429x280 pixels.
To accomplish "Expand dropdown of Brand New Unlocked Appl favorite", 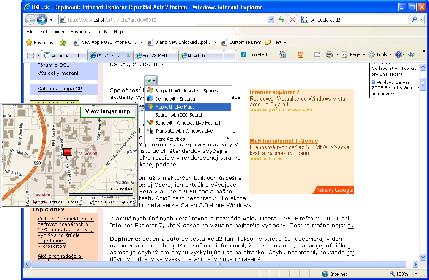I will click(215, 42).
